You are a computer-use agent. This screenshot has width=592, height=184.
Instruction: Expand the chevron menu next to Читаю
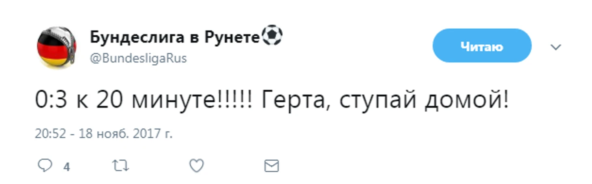tap(556, 47)
